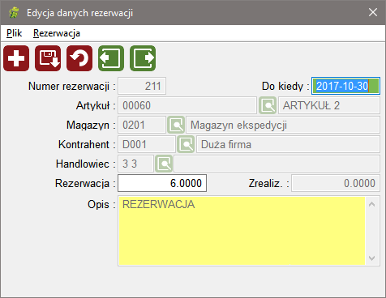Click the Artykuł code field 00060
The width and height of the screenshot is (386, 298).
point(187,105)
